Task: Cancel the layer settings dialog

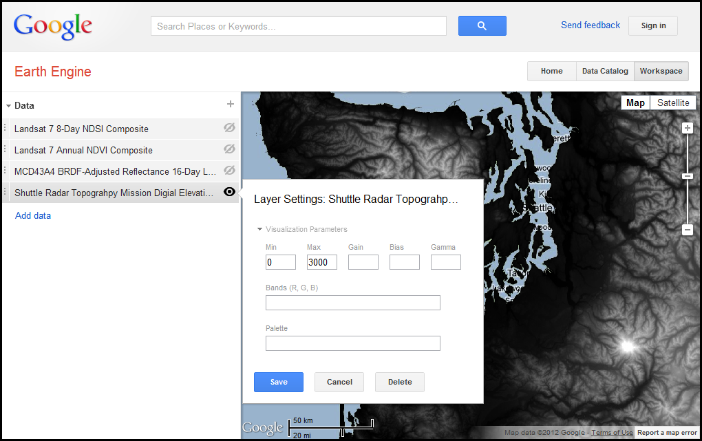Action: (x=339, y=382)
